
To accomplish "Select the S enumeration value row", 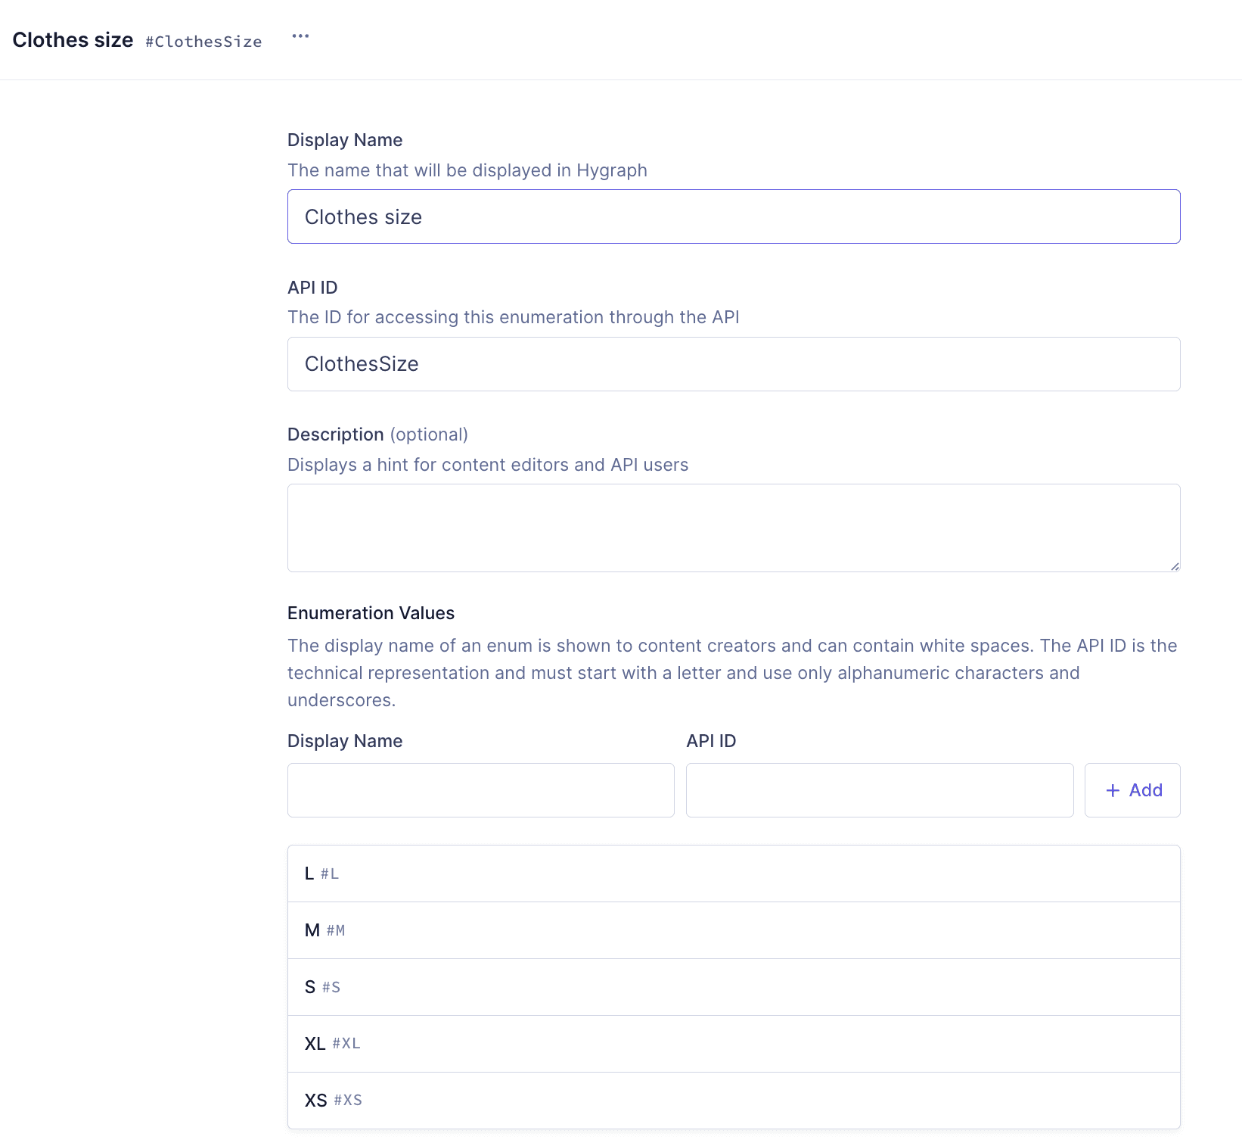I will [733, 987].
